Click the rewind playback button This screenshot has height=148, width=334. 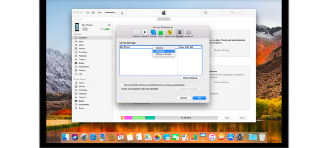[x=88, y=13]
